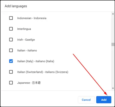This screenshot has width=115, height=107.
Task: Enable the Irish - Gaeilge checkbox
Action: pyautogui.click(x=11, y=40)
